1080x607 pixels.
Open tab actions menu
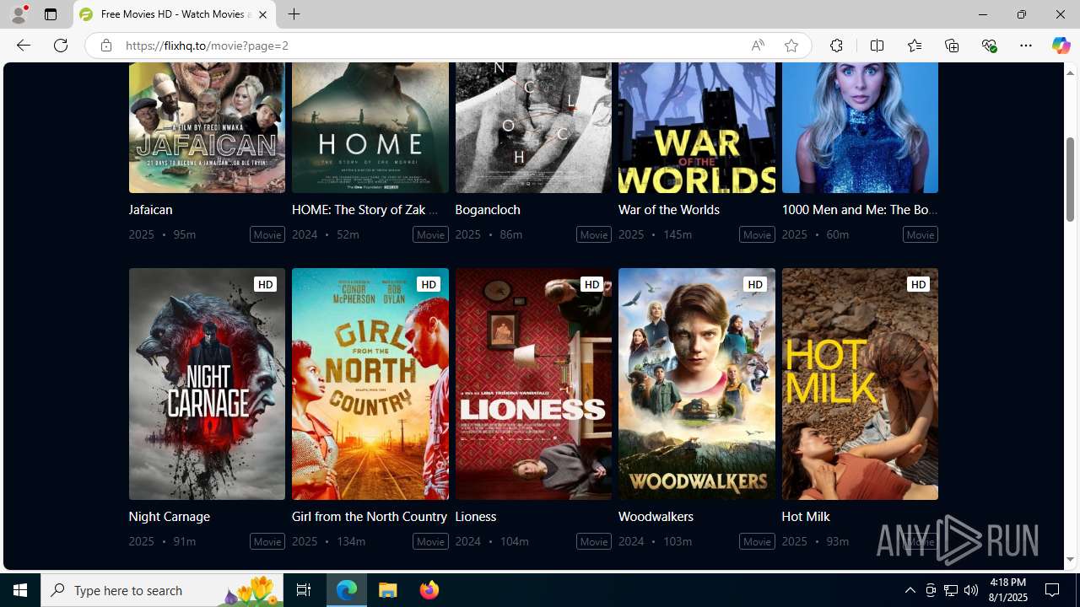coord(51,14)
